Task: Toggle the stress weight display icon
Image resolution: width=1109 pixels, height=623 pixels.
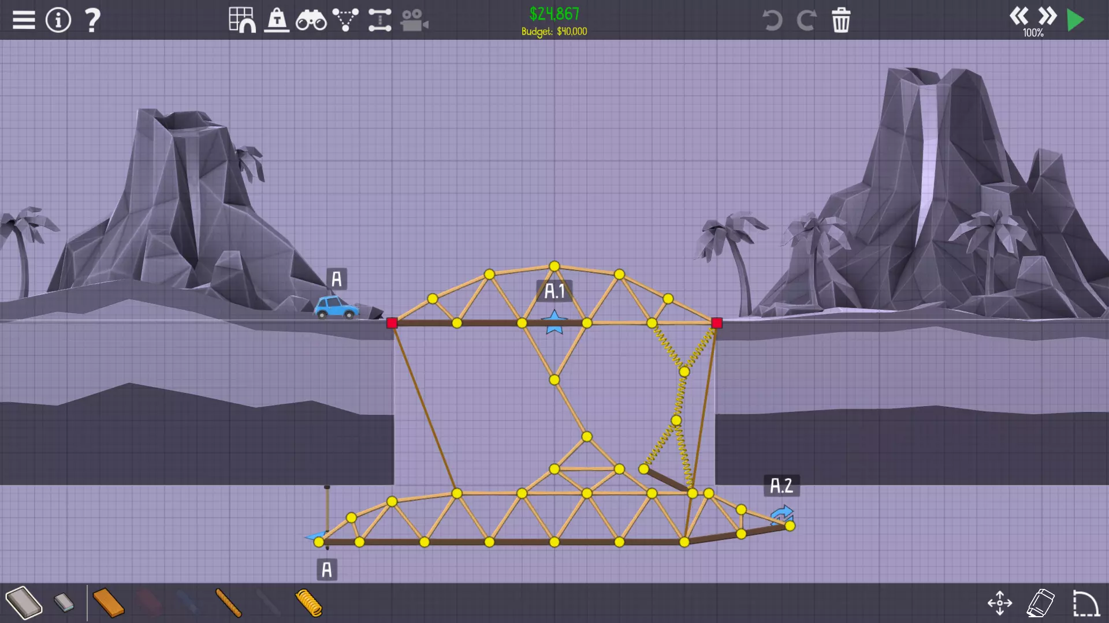Action: [x=277, y=20]
